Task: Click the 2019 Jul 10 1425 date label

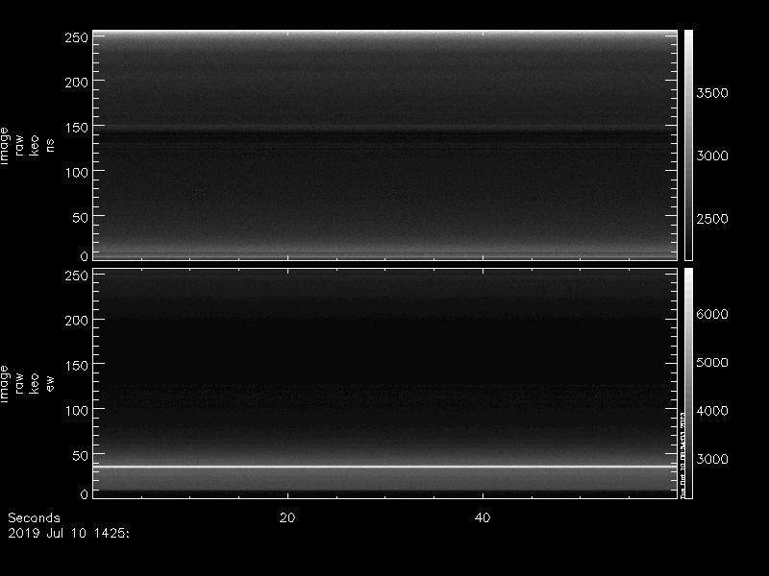Action: 68,533
